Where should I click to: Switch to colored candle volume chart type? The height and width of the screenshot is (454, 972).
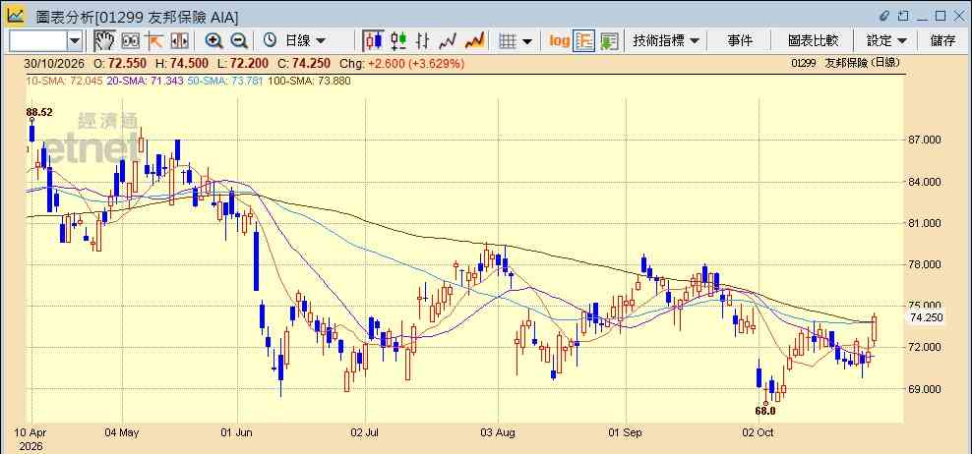[398, 41]
